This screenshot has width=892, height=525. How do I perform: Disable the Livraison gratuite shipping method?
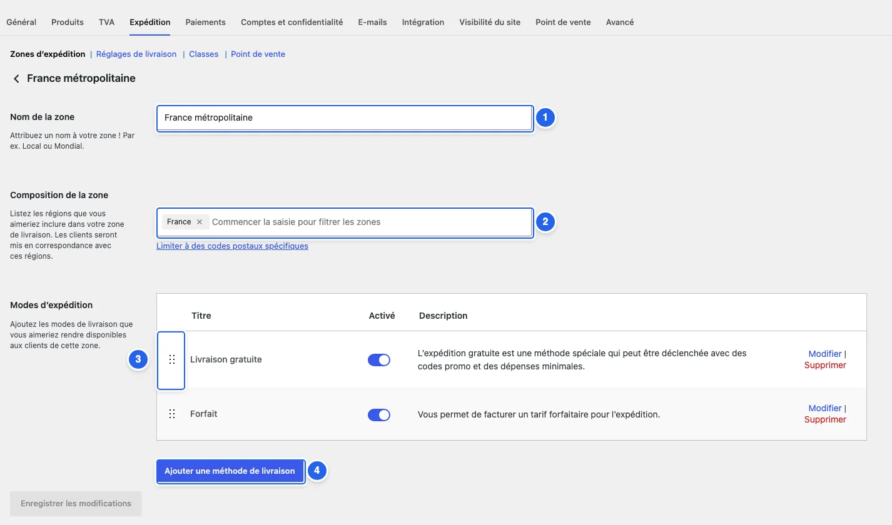pyautogui.click(x=379, y=360)
